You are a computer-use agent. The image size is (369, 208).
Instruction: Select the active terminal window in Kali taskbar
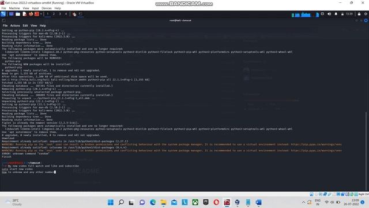[x=81, y=14]
